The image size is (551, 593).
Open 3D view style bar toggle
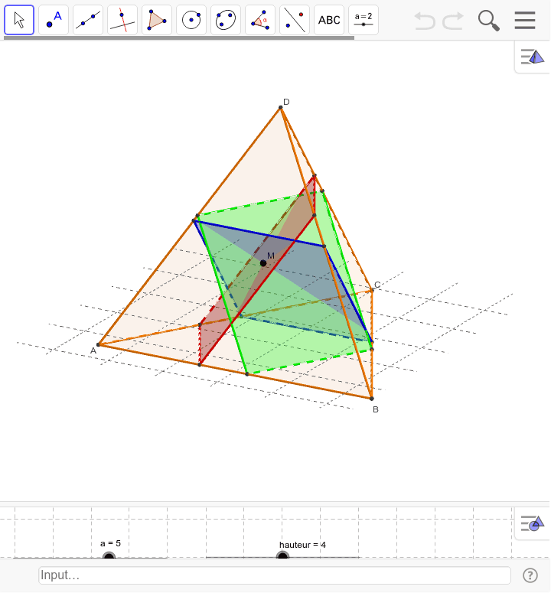tap(532, 57)
